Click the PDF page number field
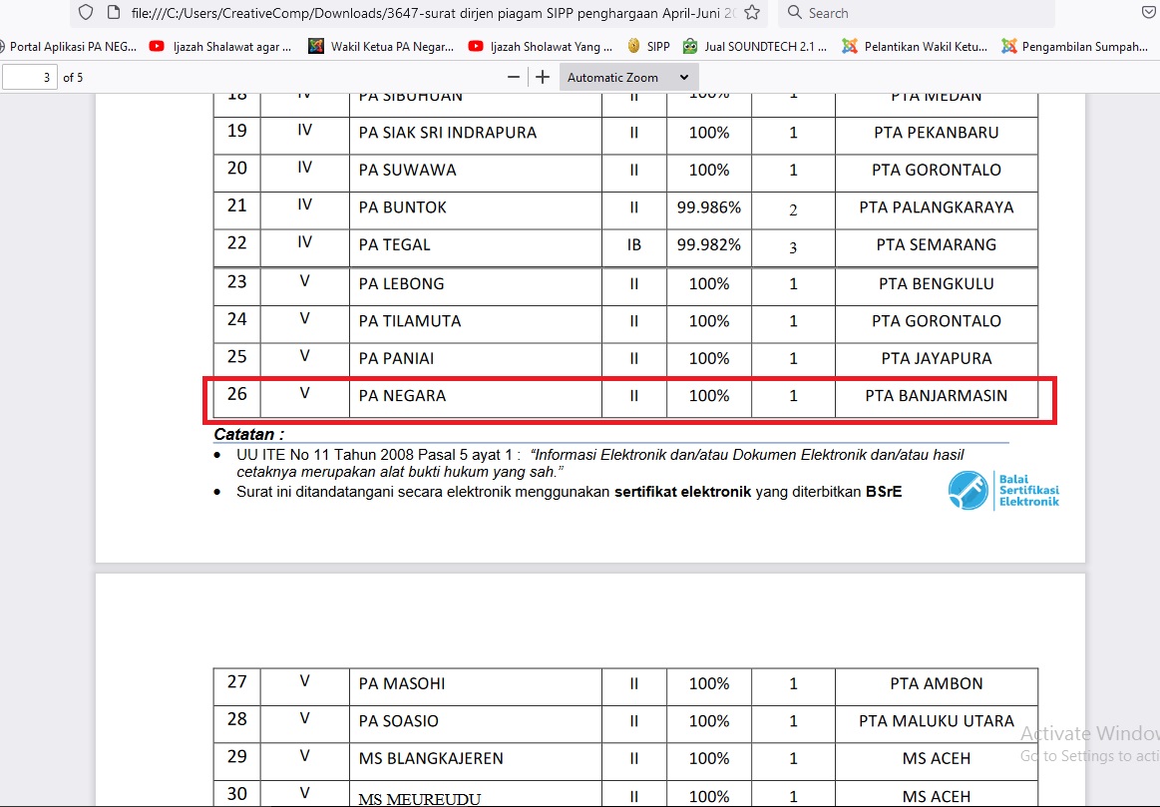Image resolution: width=1160 pixels, height=807 pixels. 30,77
